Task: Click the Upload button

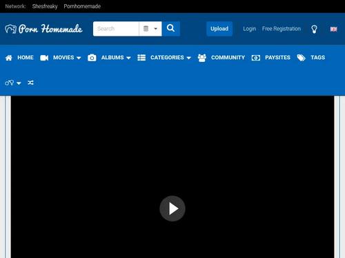Action: tap(219, 29)
